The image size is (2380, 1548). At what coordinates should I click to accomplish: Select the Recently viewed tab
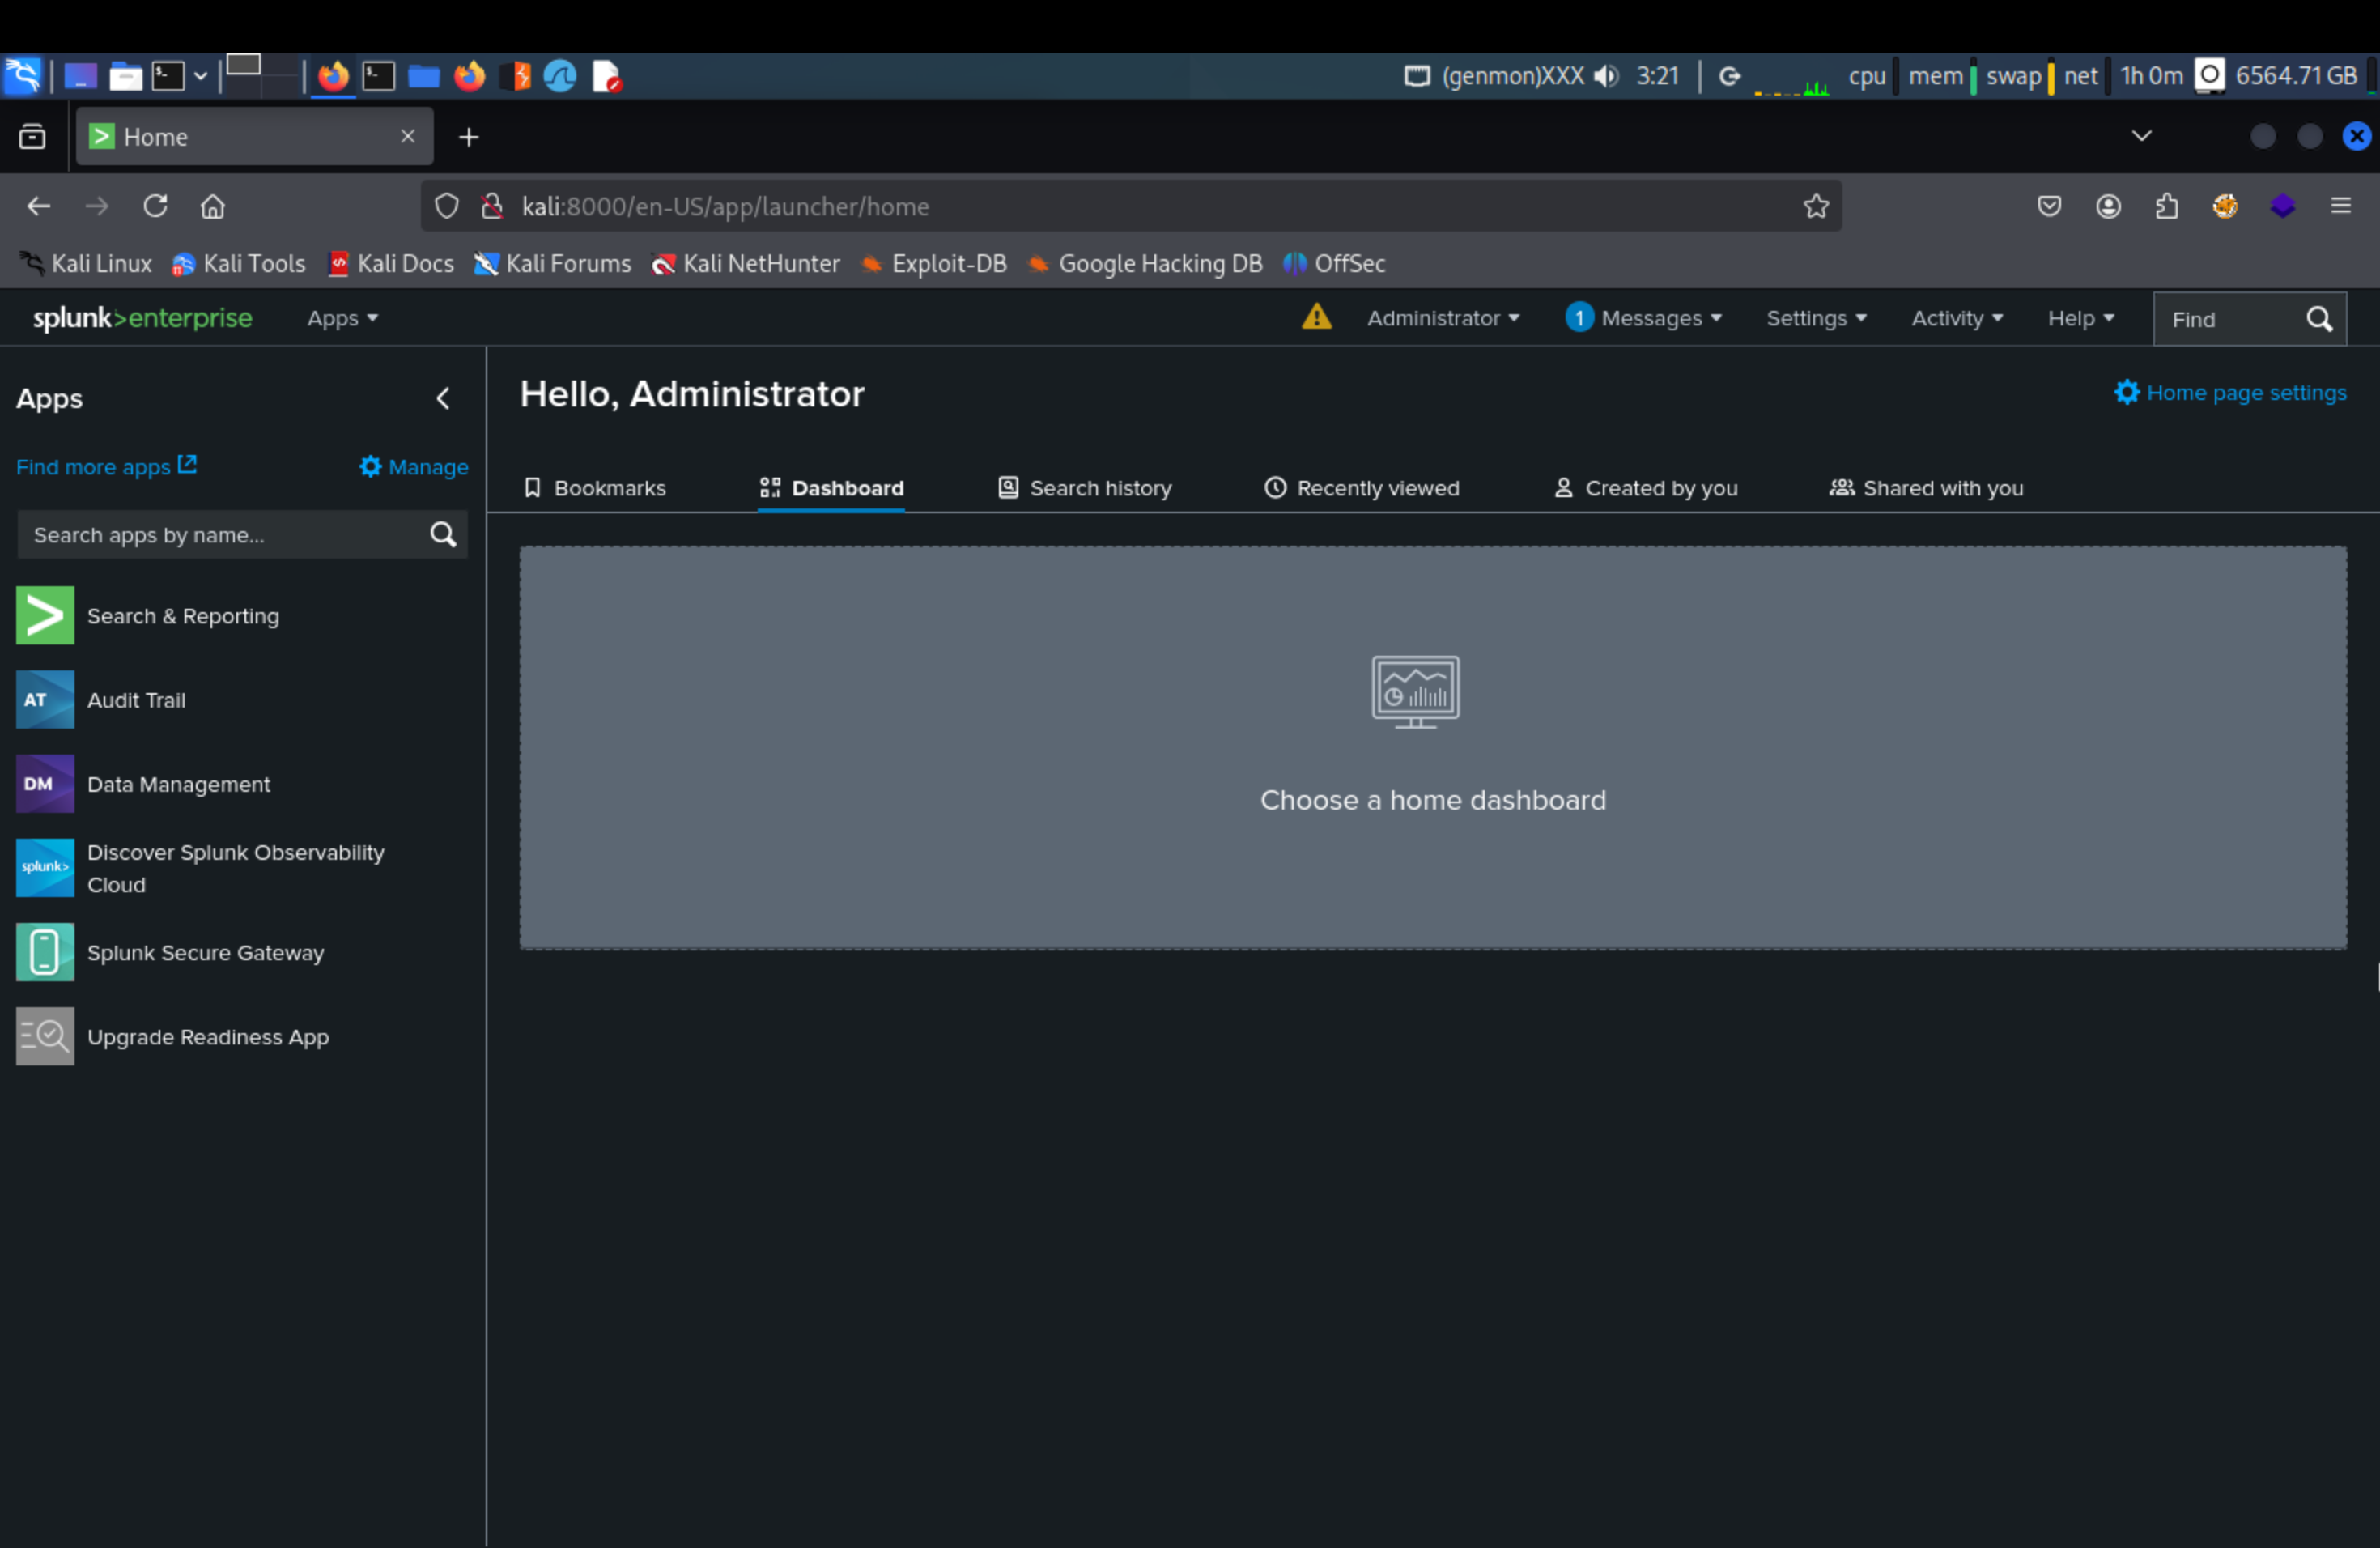click(x=1362, y=488)
